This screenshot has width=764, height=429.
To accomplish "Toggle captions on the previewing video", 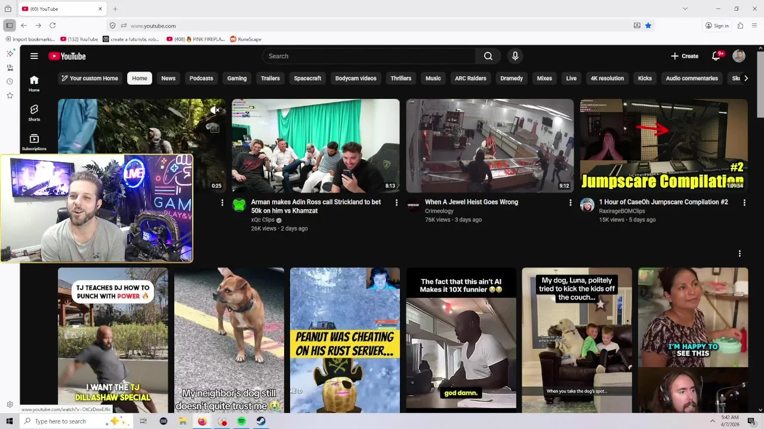I will pyautogui.click(x=215, y=128).
